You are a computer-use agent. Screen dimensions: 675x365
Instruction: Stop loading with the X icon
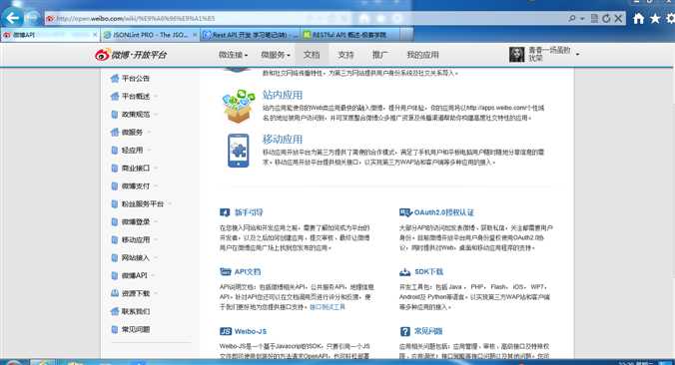(x=618, y=19)
